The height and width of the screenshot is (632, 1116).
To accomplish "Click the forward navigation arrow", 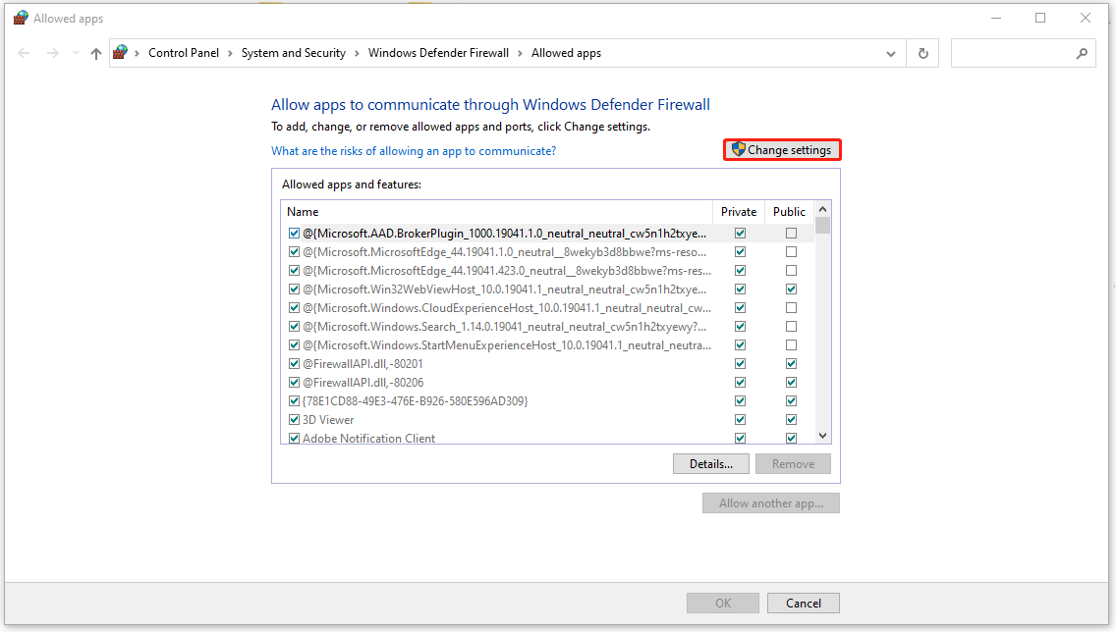I will coord(51,53).
